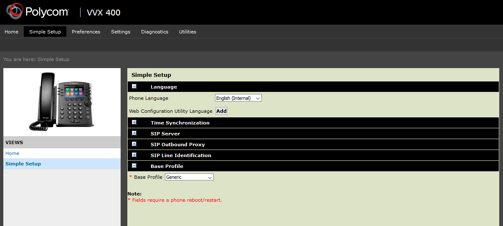This screenshot has height=226, width=503.
Task: Expand SIP Server plus icon
Action: [x=134, y=133]
